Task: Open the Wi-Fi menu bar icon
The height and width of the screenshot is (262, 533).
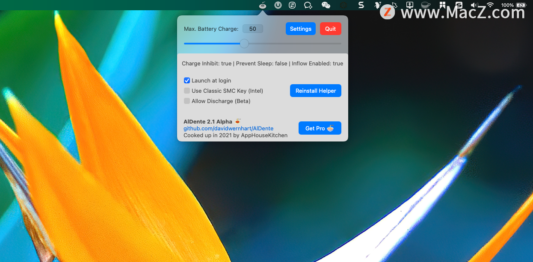Action: 490,5
